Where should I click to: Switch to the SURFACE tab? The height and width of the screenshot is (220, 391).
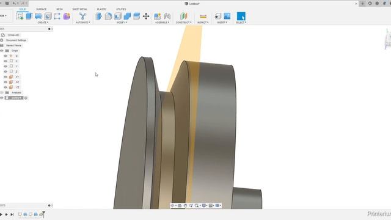coord(42,9)
